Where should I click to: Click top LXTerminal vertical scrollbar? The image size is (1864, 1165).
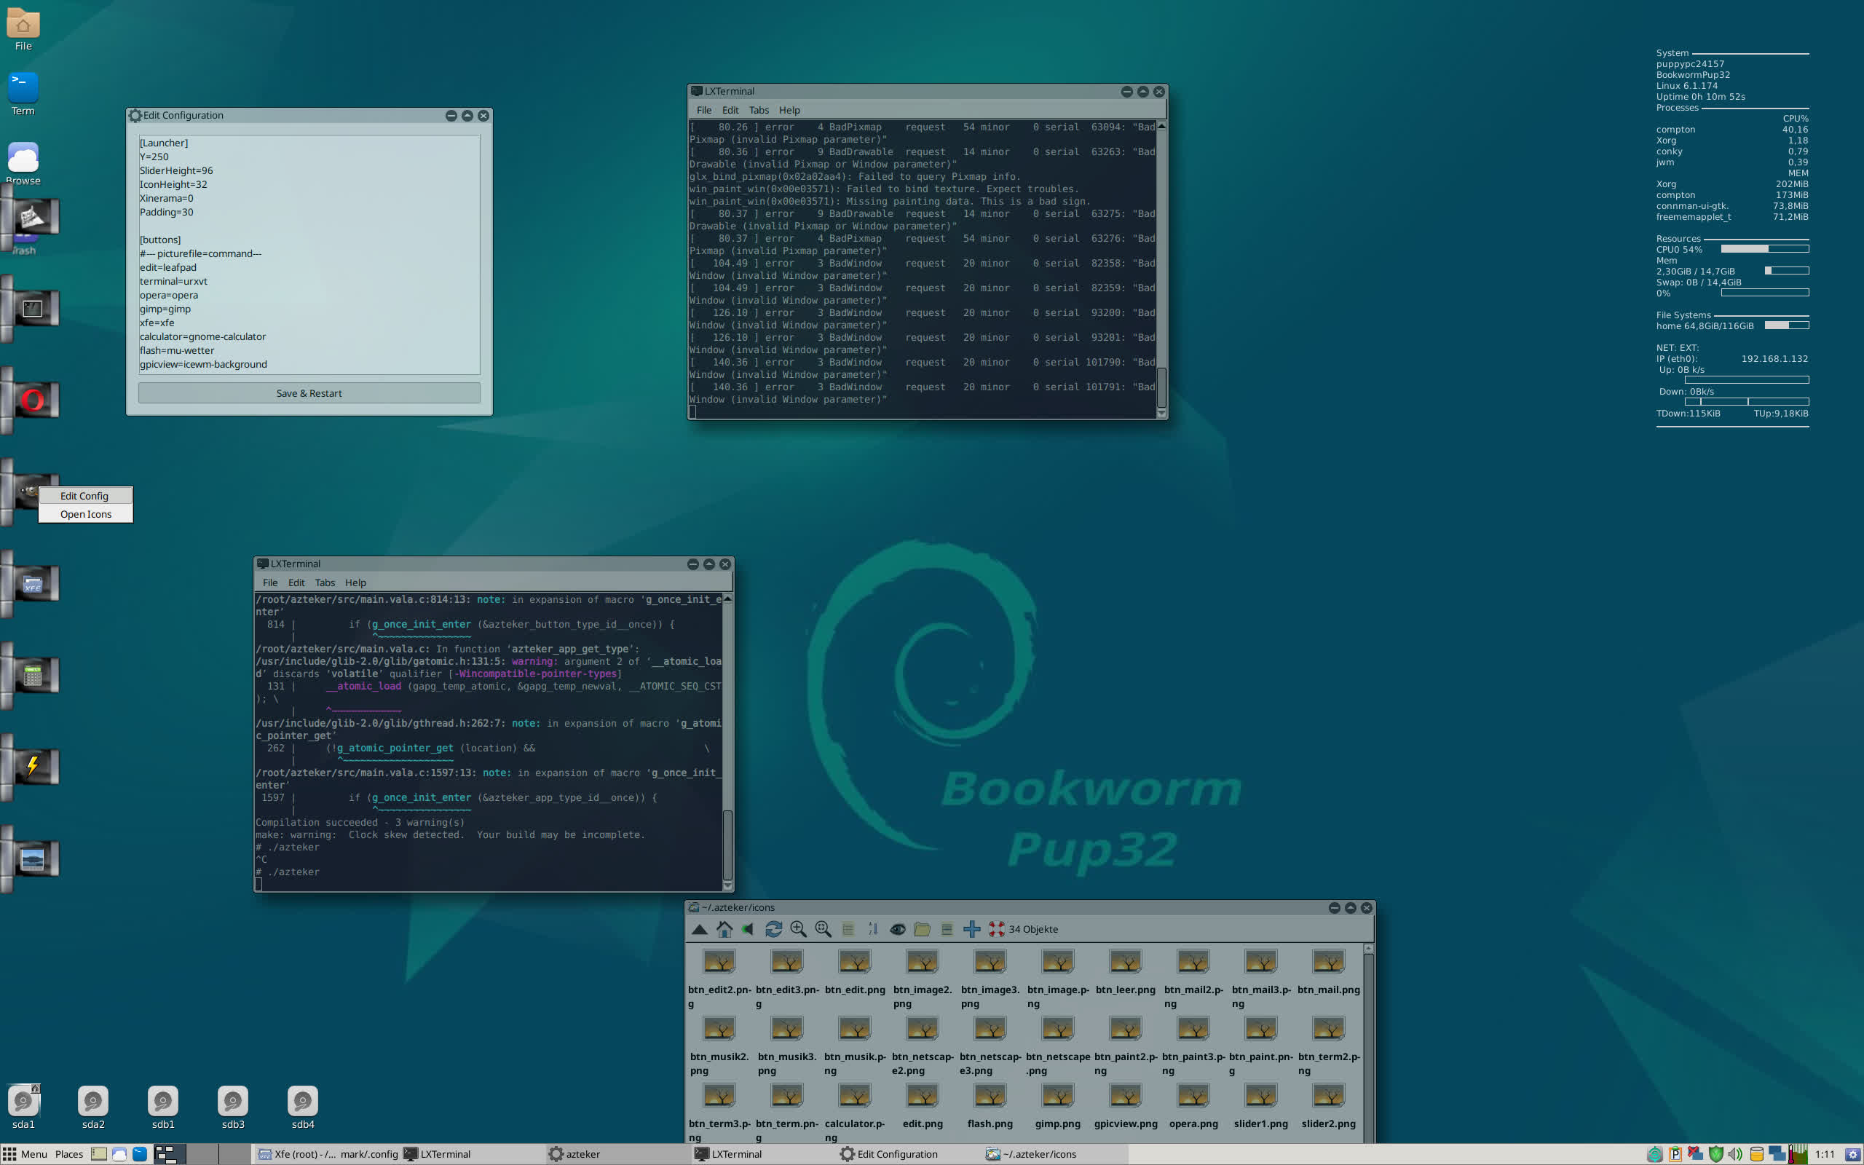coord(1161,269)
